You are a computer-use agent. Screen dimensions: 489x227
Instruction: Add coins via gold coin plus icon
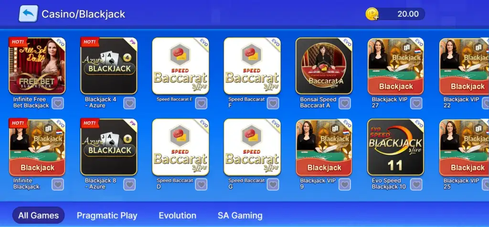(x=372, y=14)
